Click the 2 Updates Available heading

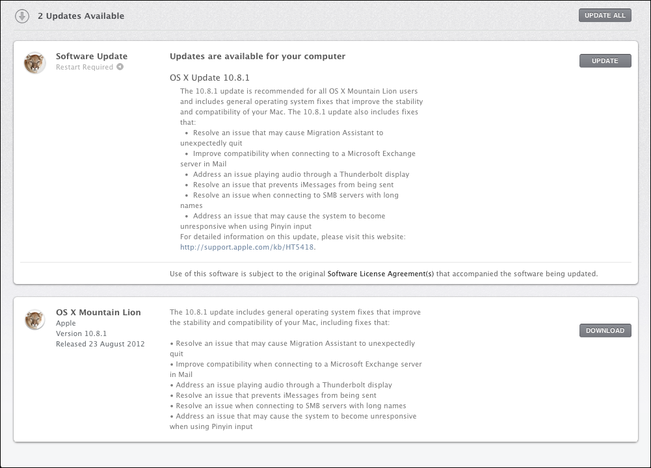tap(81, 16)
